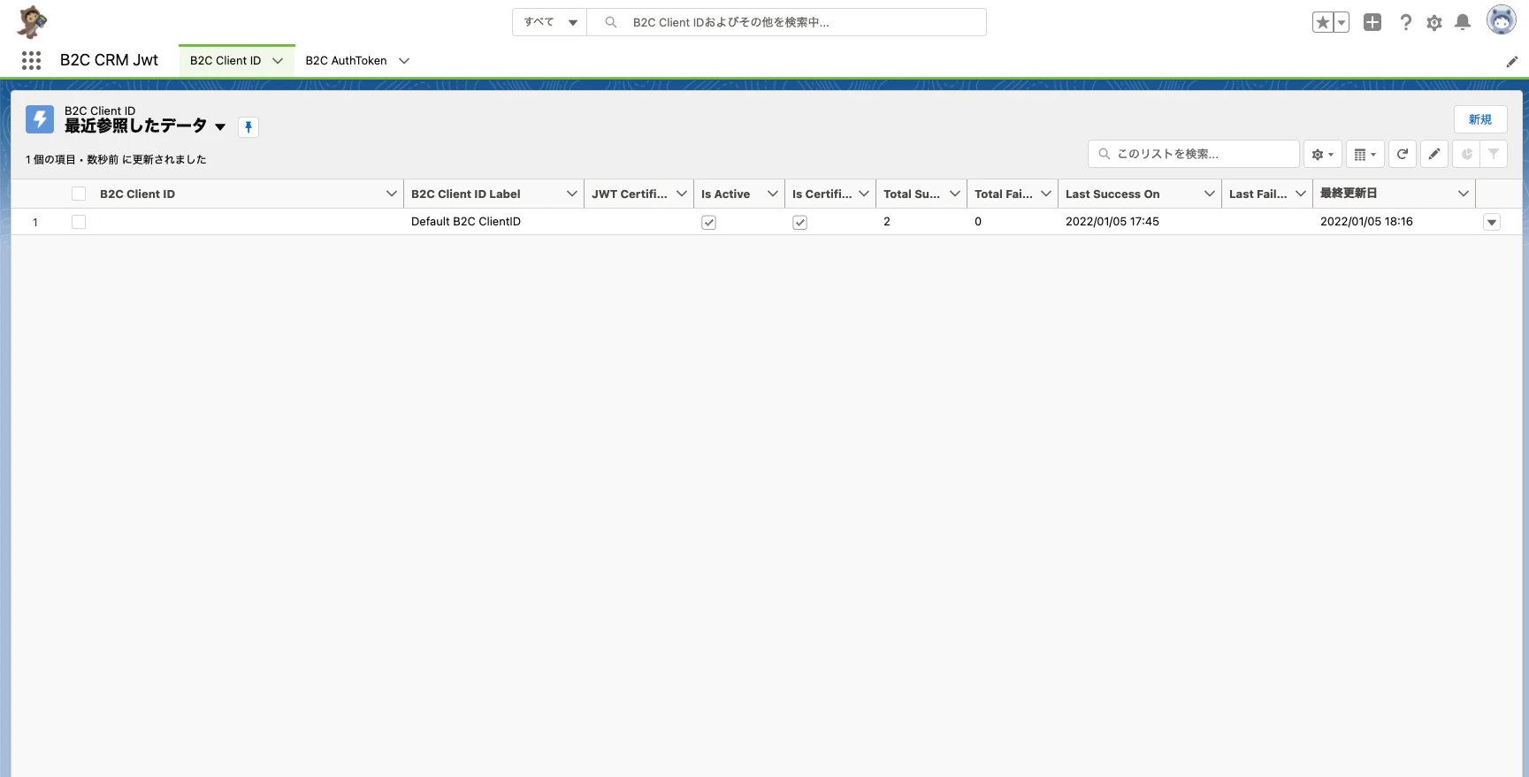
Task: Click the Salesforce Astro mascot logo
Action: tap(32, 22)
